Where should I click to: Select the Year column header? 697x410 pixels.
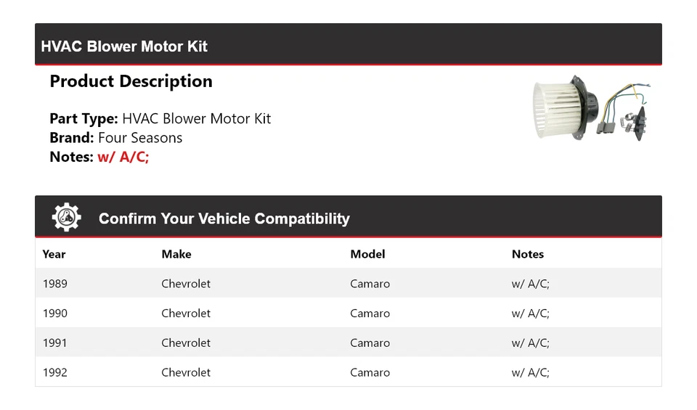point(54,254)
